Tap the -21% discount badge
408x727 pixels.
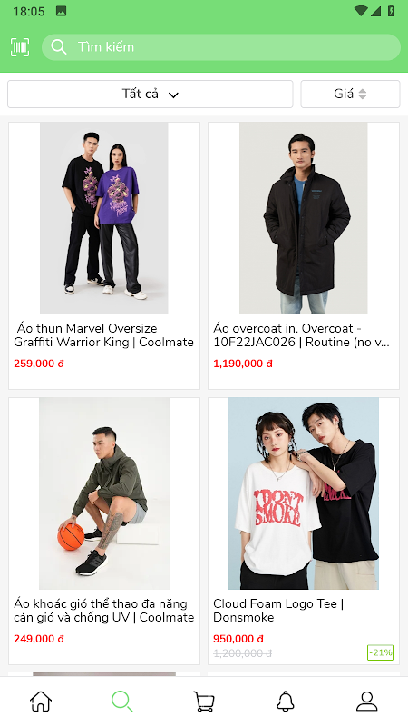381,652
